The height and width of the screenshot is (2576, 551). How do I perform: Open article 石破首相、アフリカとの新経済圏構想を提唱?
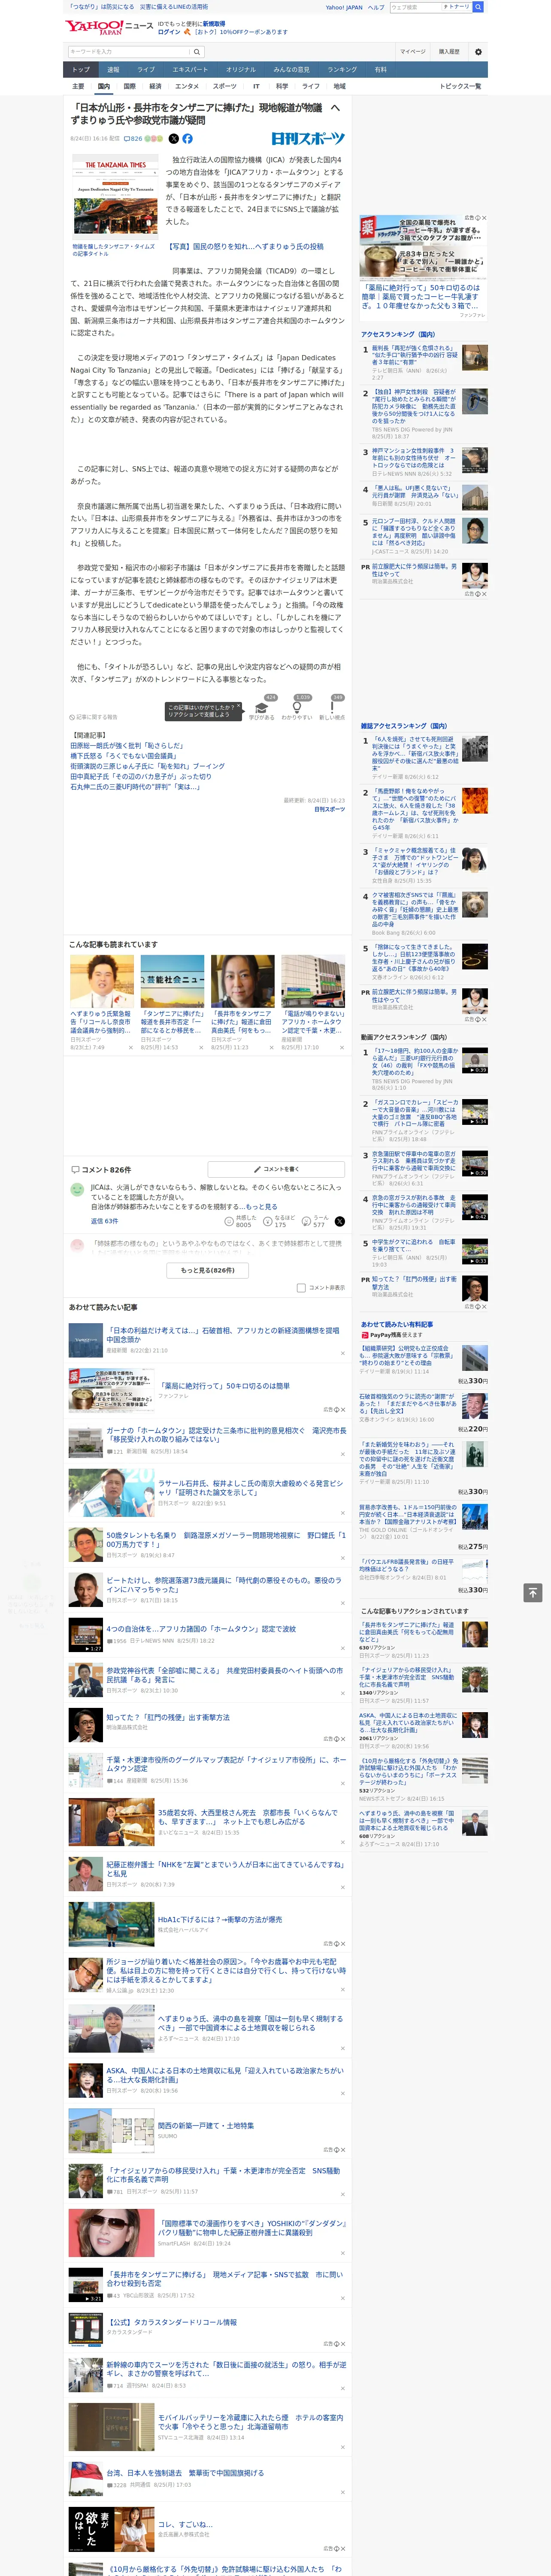click(x=223, y=1335)
